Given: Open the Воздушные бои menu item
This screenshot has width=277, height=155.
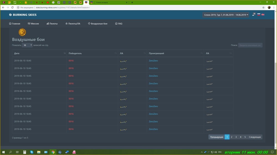Looking at the screenshot, I should coord(98,23).
